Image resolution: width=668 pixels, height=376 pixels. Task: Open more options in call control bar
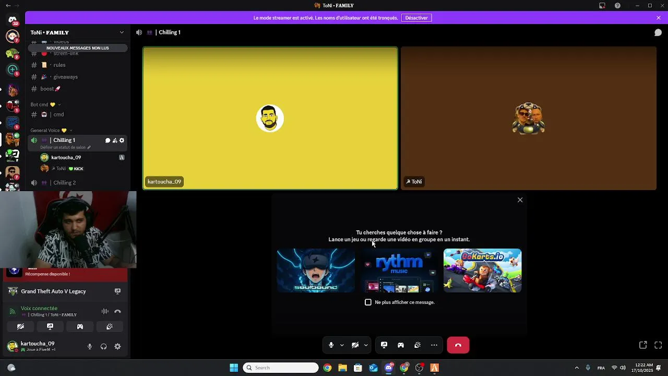tap(434, 345)
